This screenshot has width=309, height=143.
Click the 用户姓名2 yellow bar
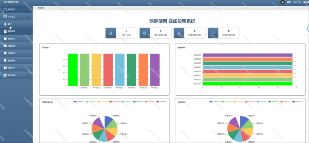96,70
